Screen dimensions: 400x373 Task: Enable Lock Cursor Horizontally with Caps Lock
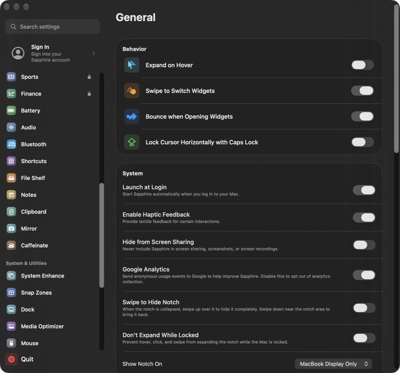(363, 142)
